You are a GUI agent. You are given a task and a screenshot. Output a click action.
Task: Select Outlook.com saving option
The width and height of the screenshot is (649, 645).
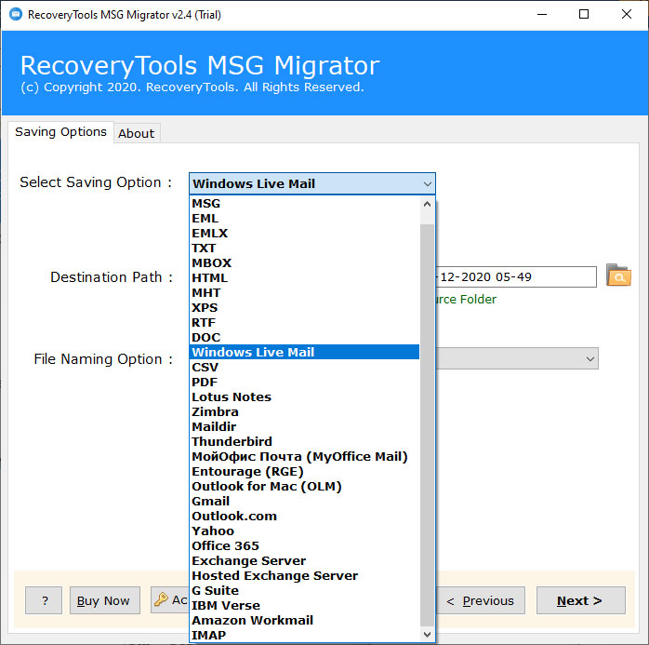point(304,517)
